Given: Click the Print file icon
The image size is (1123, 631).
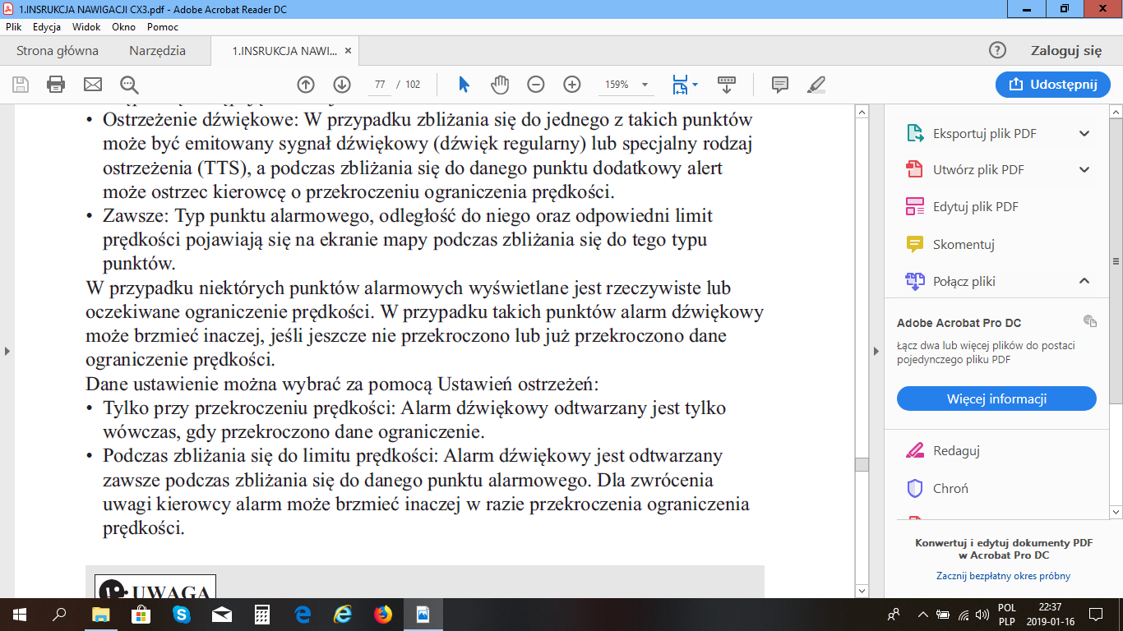Looking at the screenshot, I should click(x=56, y=85).
